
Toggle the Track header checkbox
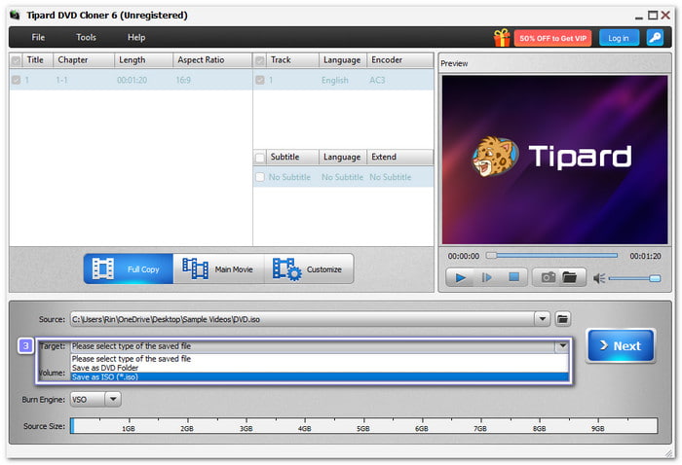pos(260,60)
